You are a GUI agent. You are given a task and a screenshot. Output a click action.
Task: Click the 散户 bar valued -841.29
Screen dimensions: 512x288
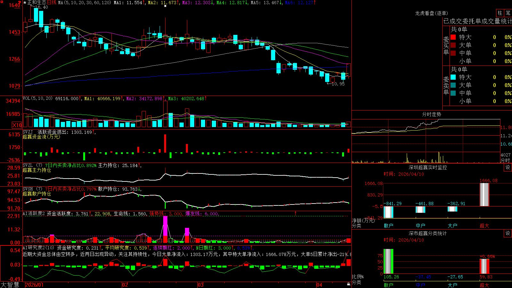pos(388,212)
